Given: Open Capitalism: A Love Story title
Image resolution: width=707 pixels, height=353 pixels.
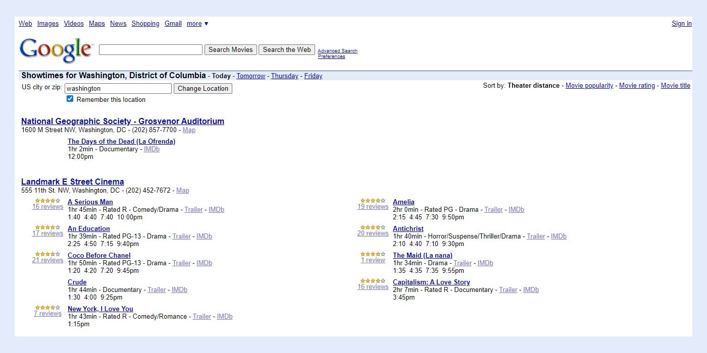Looking at the screenshot, I should click(x=431, y=282).
